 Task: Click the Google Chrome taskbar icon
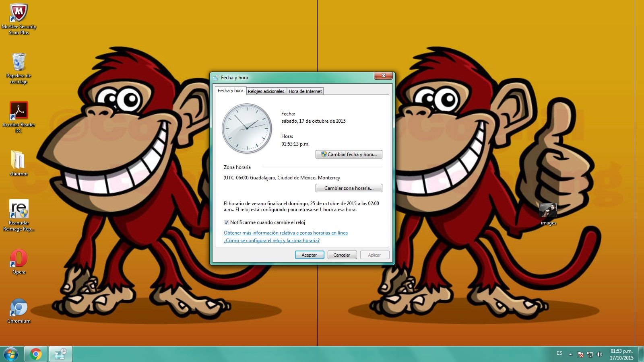36,354
